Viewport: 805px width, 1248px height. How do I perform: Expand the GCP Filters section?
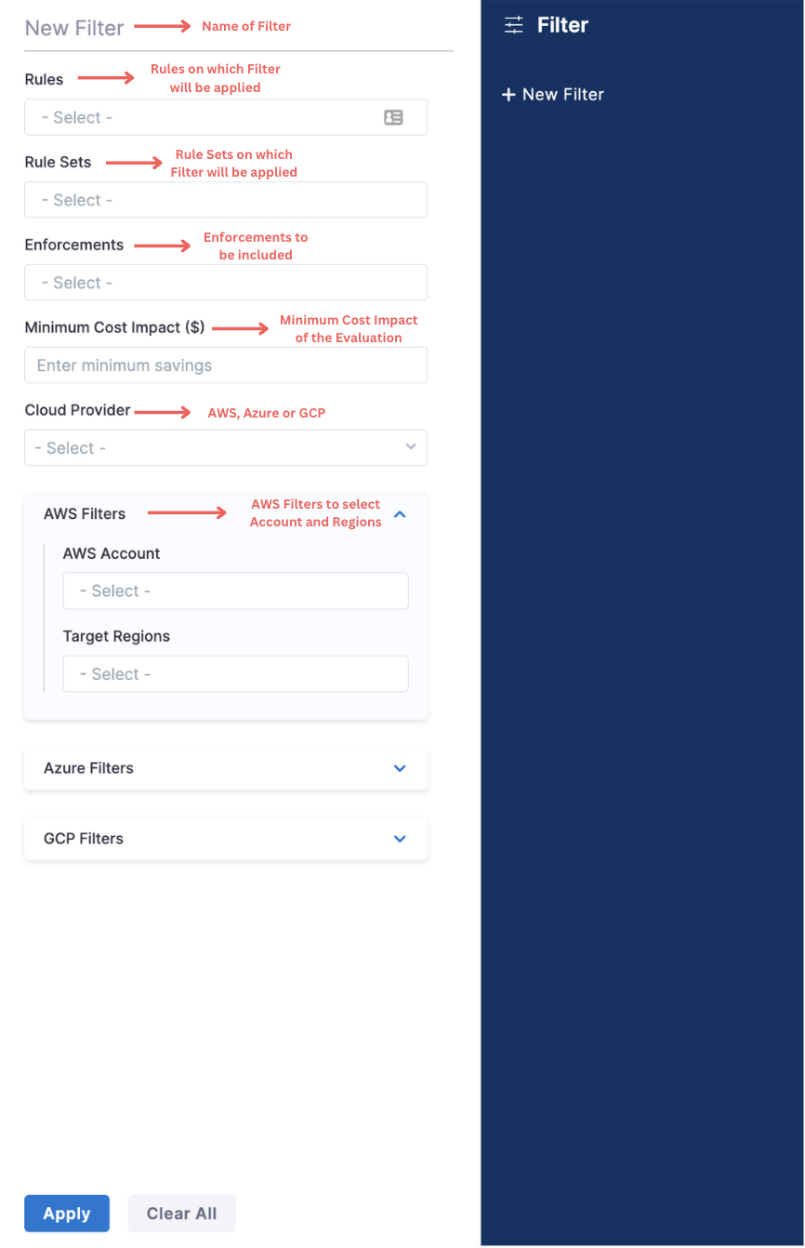point(400,839)
